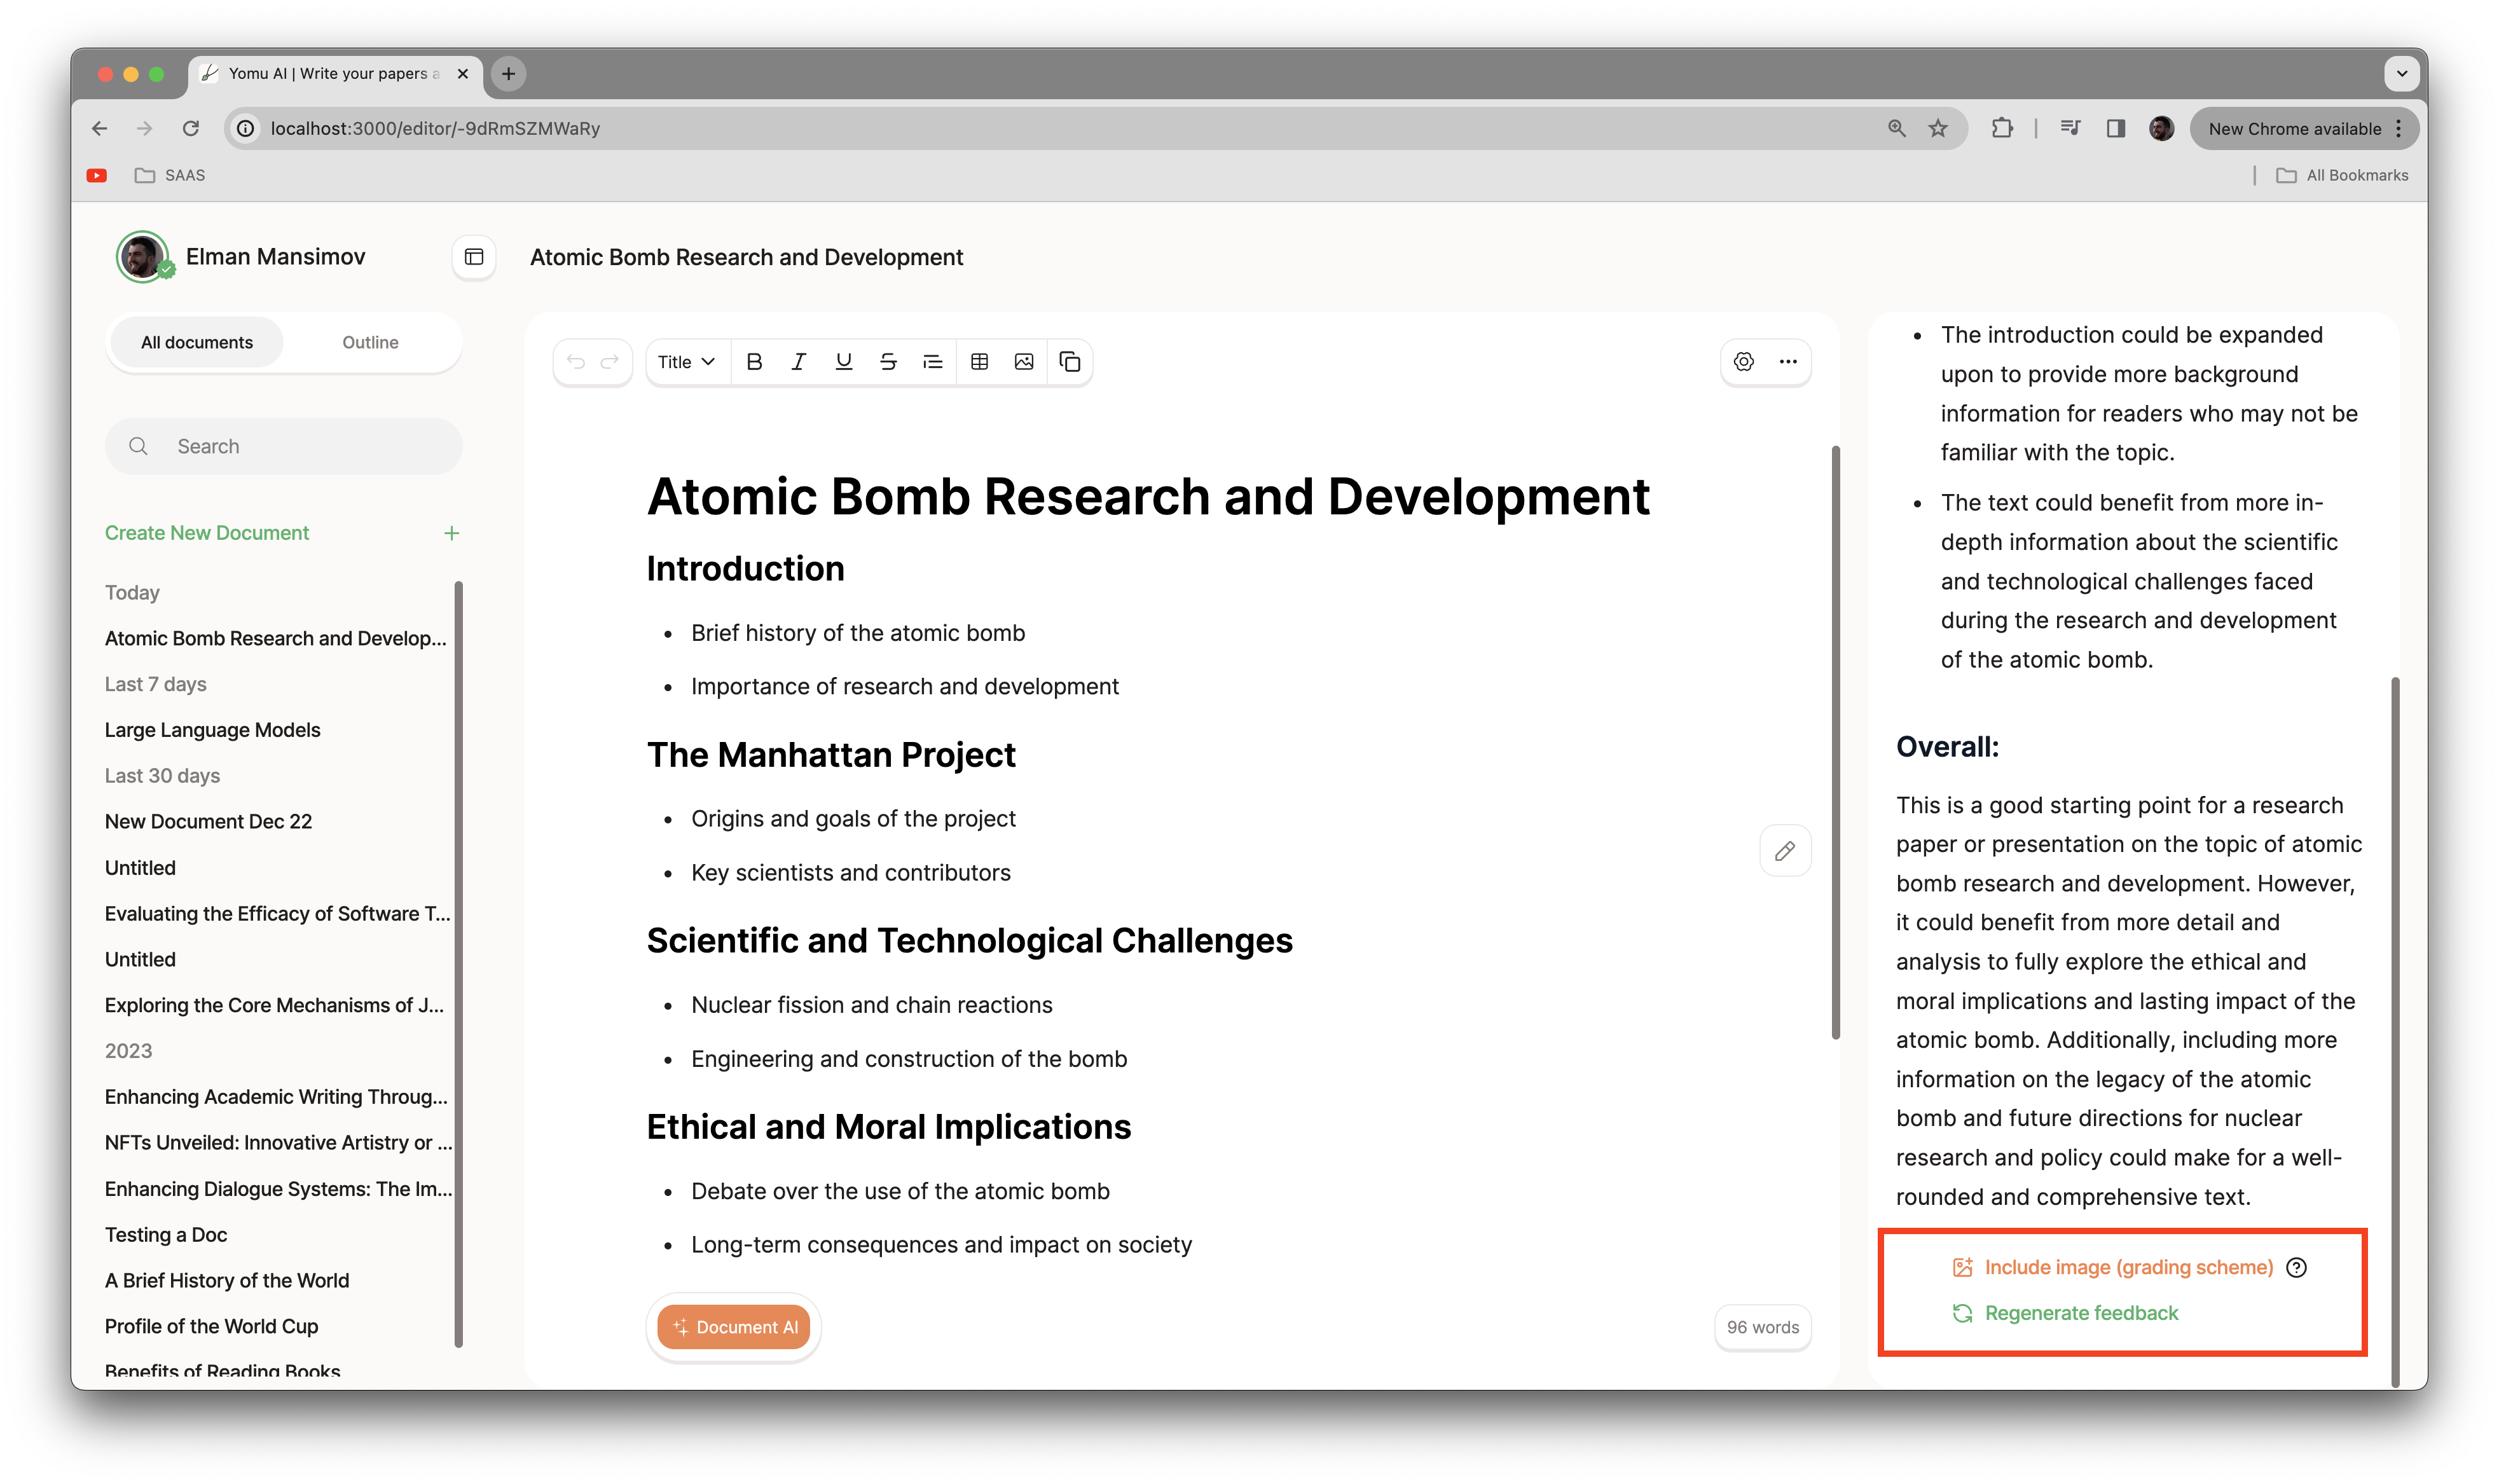This screenshot has height=1484, width=2499.
Task: Toggle bold formatting in the toolbar
Action: pos(754,362)
